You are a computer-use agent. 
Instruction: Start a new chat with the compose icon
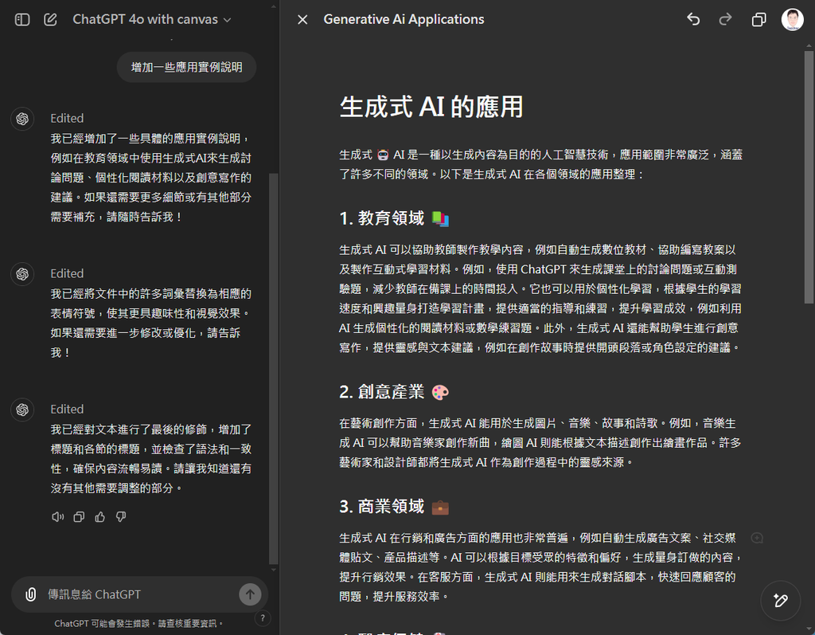(x=50, y=20)
